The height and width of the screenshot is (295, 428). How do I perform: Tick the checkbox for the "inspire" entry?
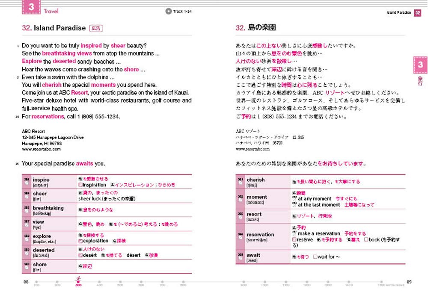click(27, 183)
